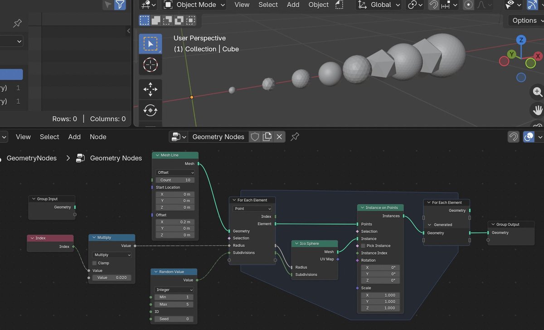The image size is (544, 330).
Task: Open the 3D viewport editor type menu
Action: (x=148, y=5)
